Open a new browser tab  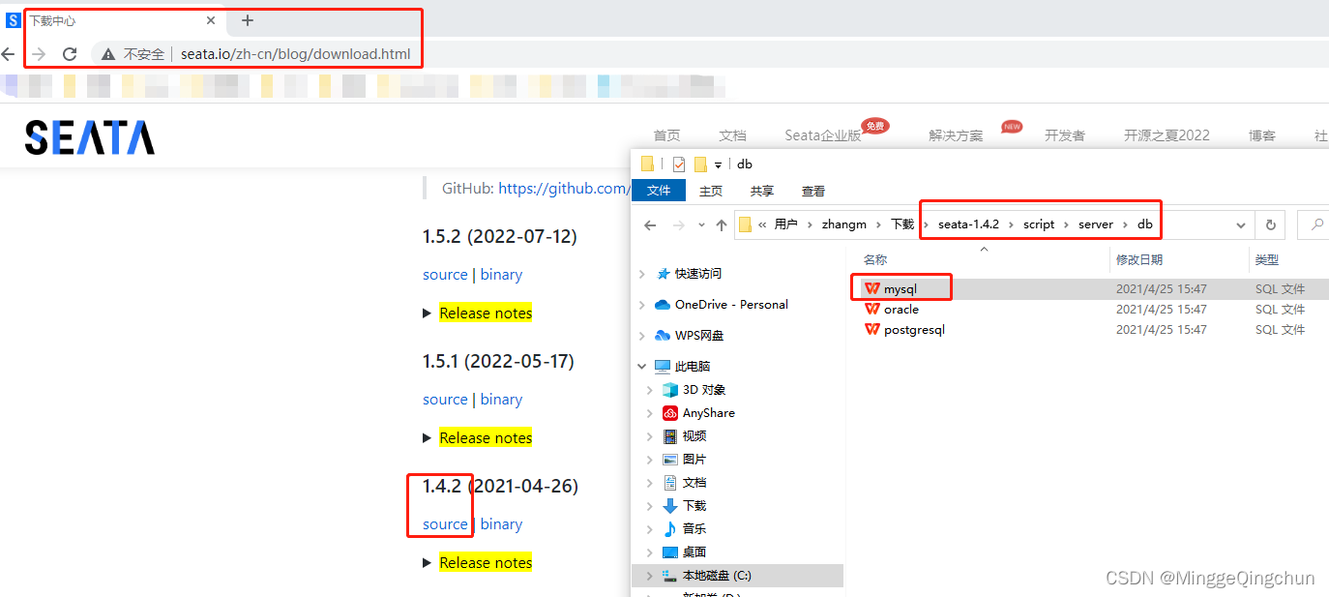point(248,20)
